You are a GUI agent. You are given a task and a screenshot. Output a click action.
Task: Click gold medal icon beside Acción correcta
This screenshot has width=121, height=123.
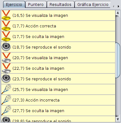pos(6,26)
